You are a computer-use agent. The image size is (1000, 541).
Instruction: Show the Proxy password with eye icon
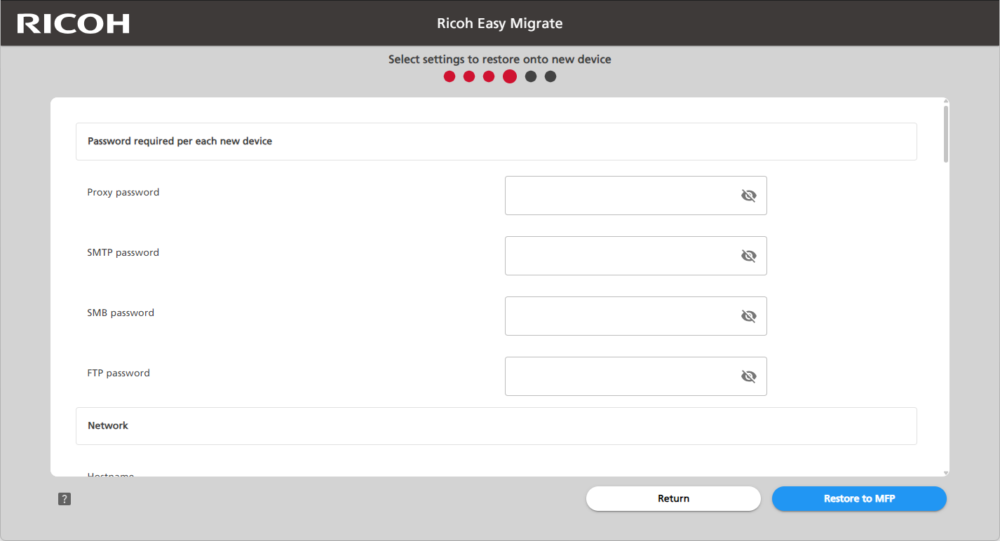[748, 196]
